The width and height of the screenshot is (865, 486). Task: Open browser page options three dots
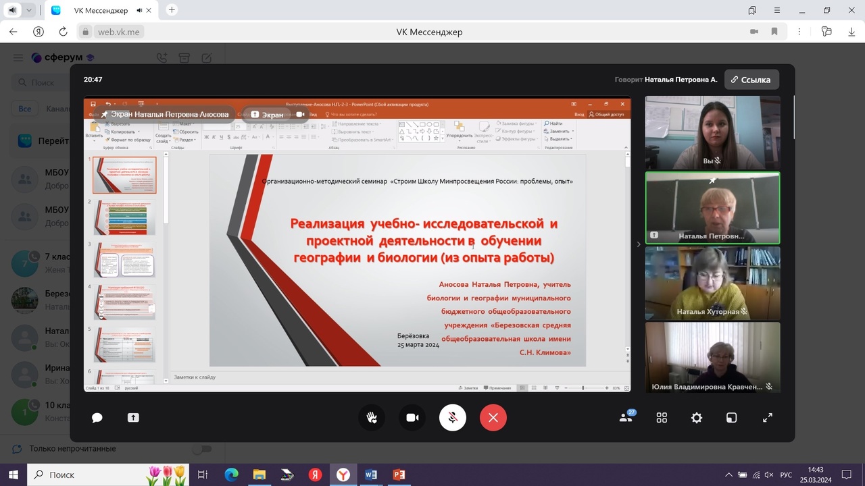(799, 32)
